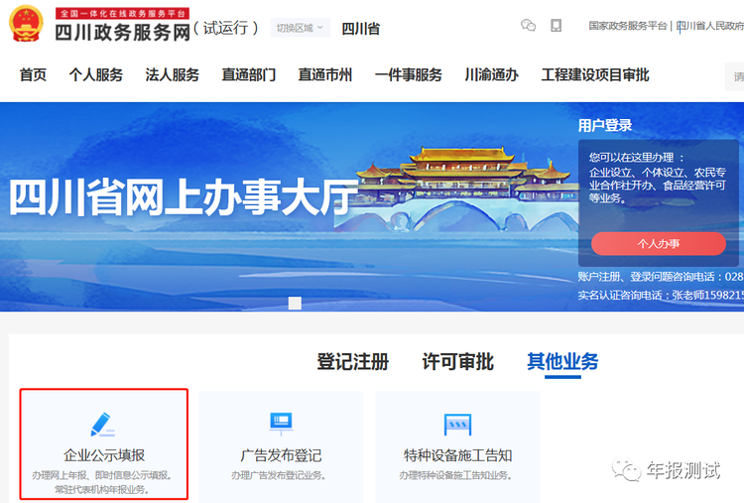
Task: Open the WeChat icon in header
Action: pyautogui.click(x=528, y=25)
